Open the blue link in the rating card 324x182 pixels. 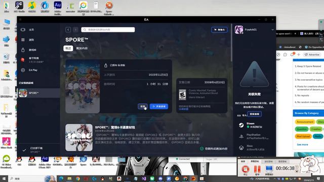[x=183, y=109]
